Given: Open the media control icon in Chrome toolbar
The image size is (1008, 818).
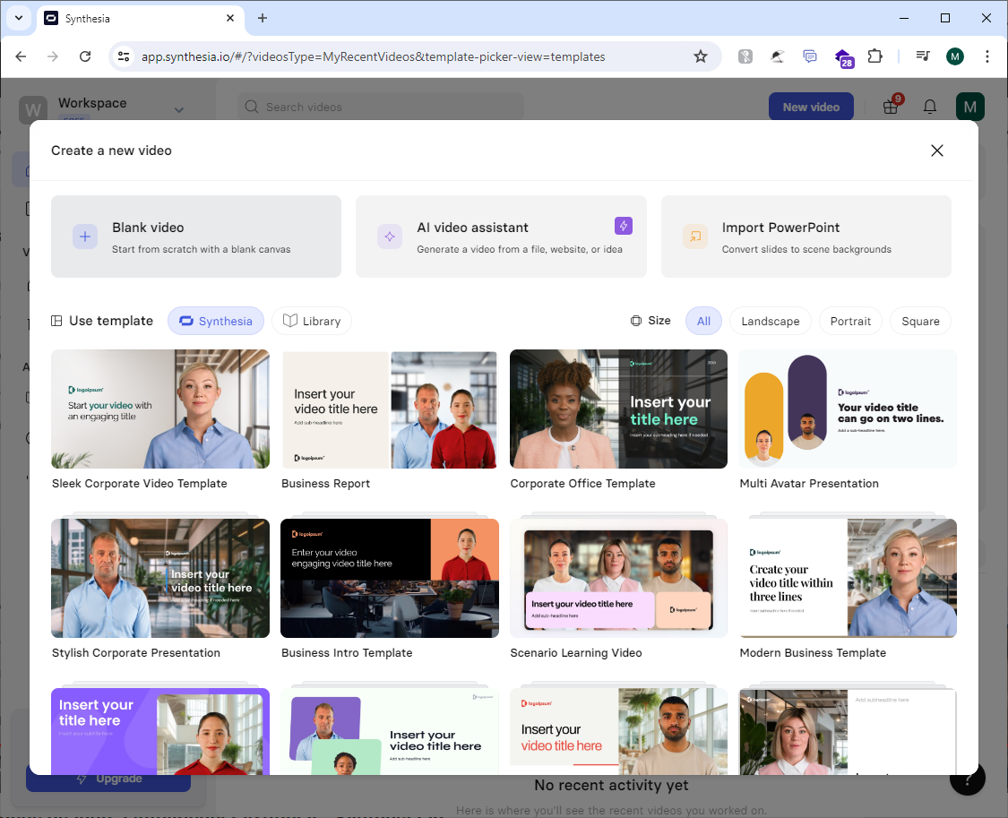Looking at the screenshot, I should tap(923, 56).
